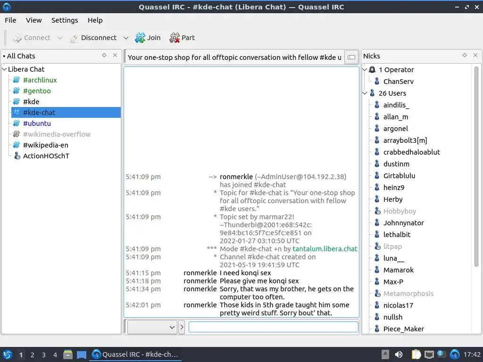
Task: Select the #ubuntu channel
Action: point(37,123)
